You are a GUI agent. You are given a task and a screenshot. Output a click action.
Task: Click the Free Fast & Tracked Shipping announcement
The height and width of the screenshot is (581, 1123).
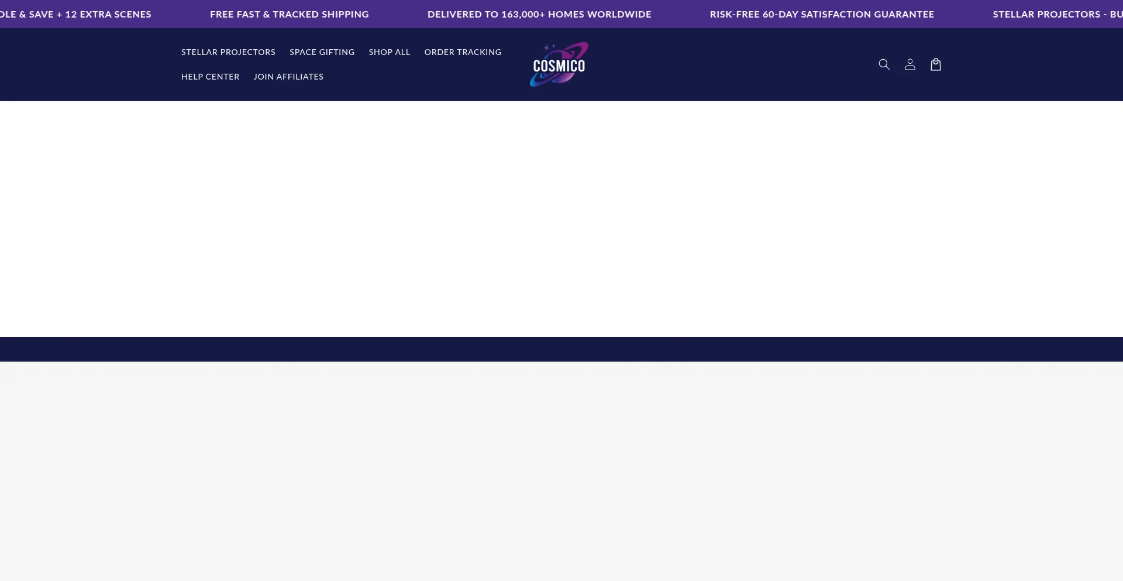289,14
